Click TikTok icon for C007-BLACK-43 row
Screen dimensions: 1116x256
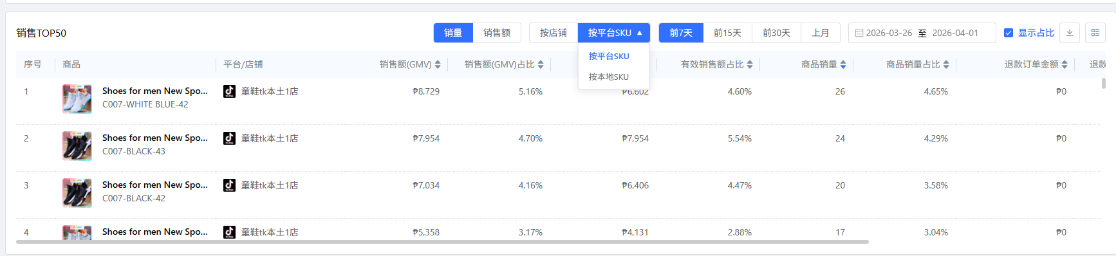229,138
